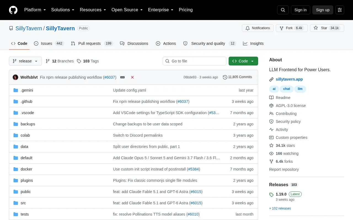The height and width of the screenshot is (220, 353).
Task: Open the Enterprise dropdown
Action: (x=161, y=10)
